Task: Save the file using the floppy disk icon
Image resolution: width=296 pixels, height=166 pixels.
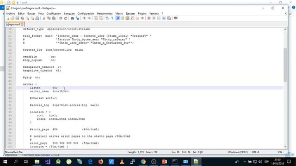Action: [x=17, y=18]
